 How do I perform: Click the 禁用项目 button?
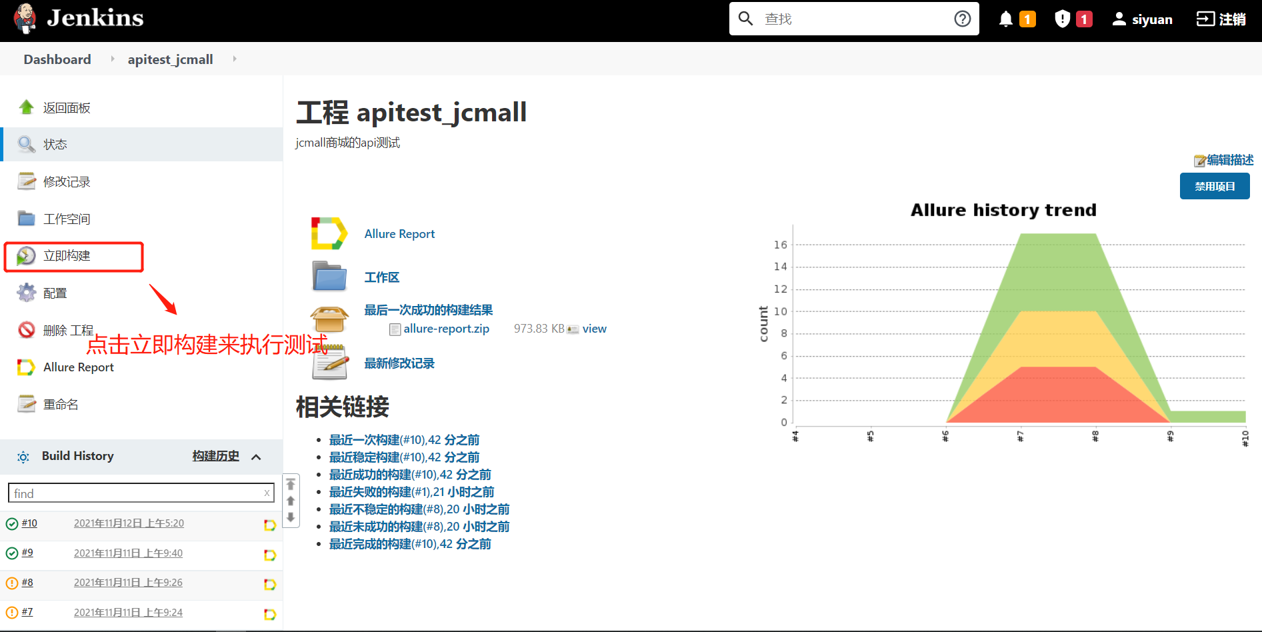1215,186
